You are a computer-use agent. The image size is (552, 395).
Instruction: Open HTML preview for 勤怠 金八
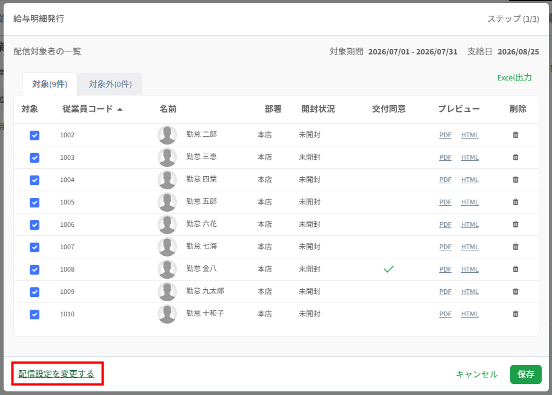[x=470, y=269]
